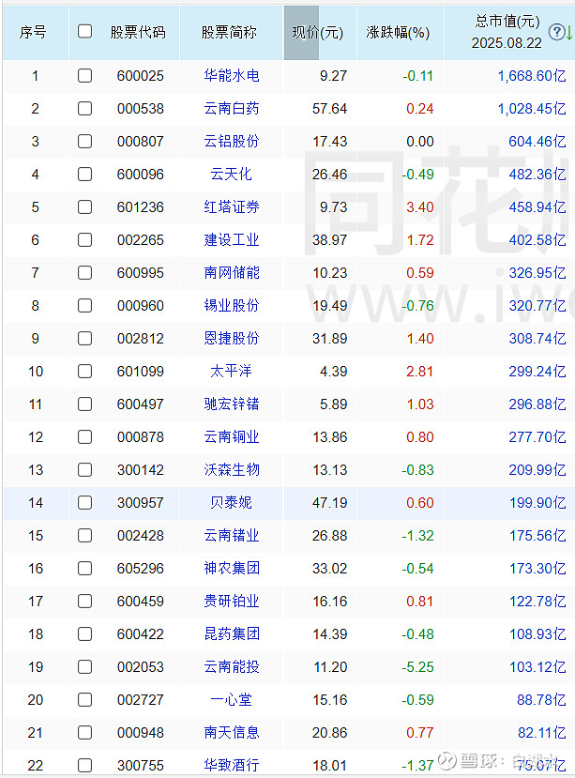Open the 南天信息 stock link
This screenshot has width=575, height=778.
coord(232,732)
